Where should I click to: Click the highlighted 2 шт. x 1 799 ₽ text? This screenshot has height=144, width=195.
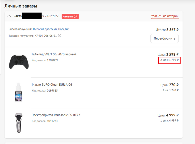tap(169, 60)
